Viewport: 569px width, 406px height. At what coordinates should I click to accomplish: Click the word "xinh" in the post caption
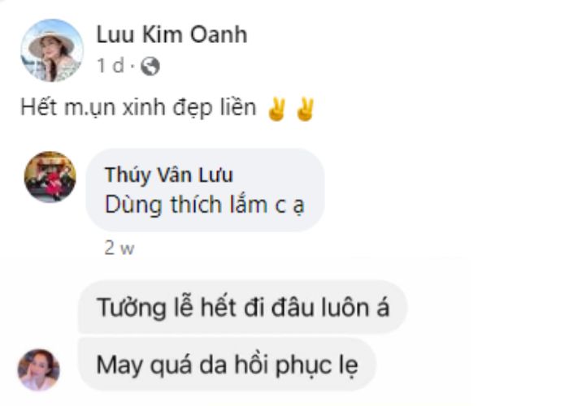point(144,108)
